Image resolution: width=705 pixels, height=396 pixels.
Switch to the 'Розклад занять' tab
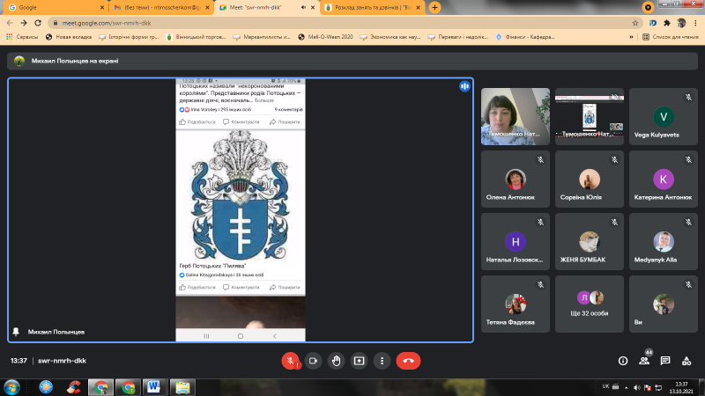[x=373, y=8]
